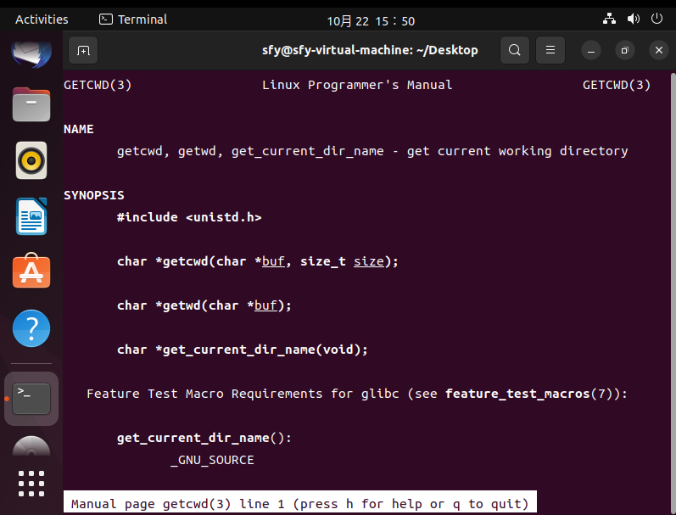Viewport: 676px width, 515px height.
Task: Open the disc drive icon in the dock
Action: (31, 446)
